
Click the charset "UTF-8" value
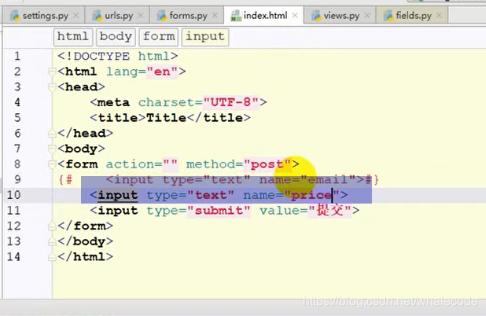pos(230,102)
